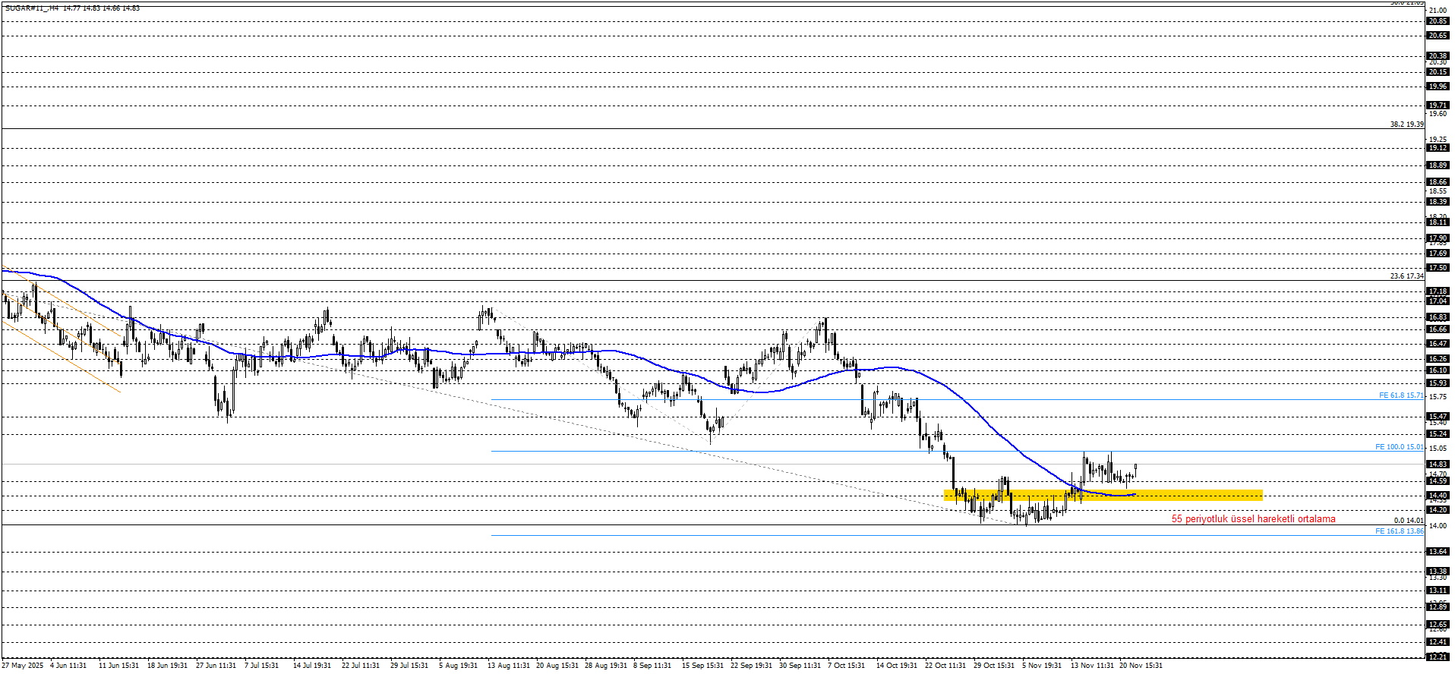Click the 27 May 2025 date label
1455x674 pixels.
(x=23, y=666)
